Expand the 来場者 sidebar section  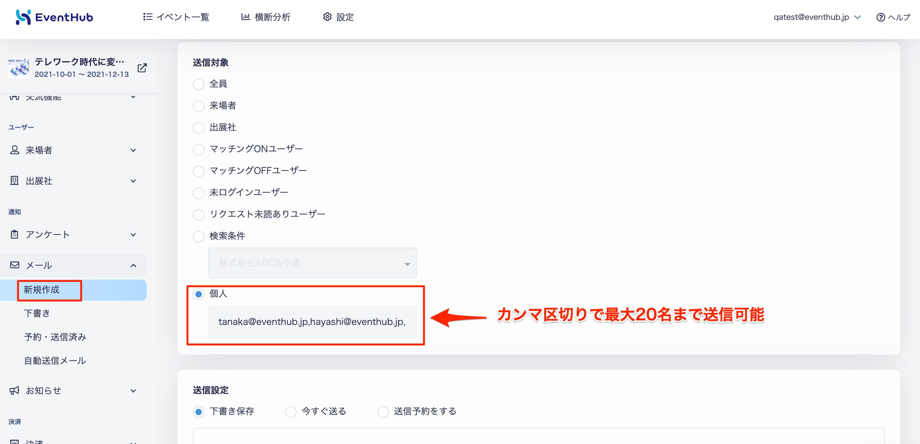[x=133, y=150]
